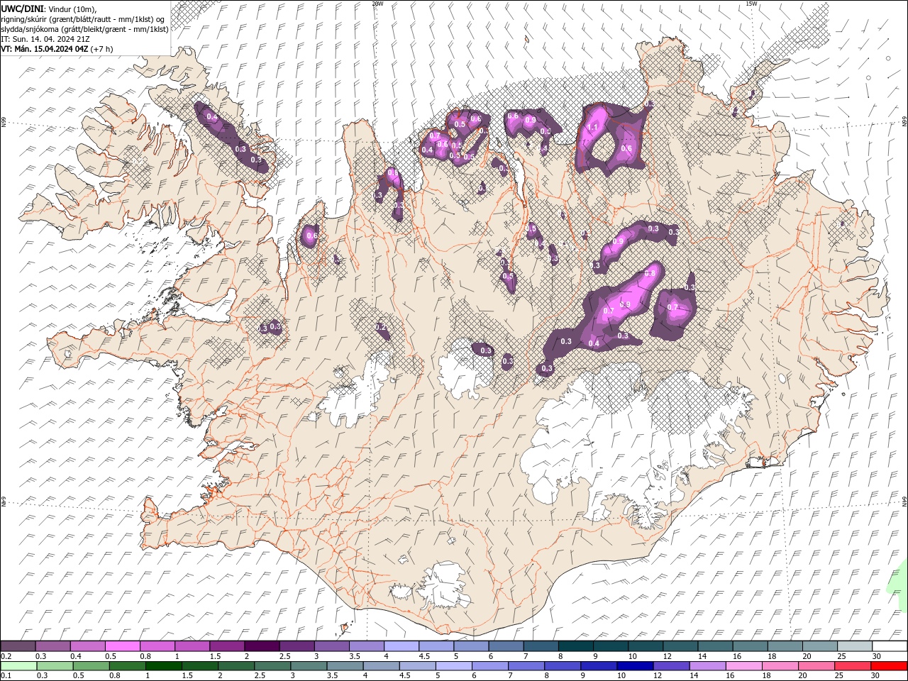Image resolution: width=908 pixels, height=681 pixels.
Task: Select the darkest green swatch labeled 1 in lower scale
Action: click(x=164, y=666)
